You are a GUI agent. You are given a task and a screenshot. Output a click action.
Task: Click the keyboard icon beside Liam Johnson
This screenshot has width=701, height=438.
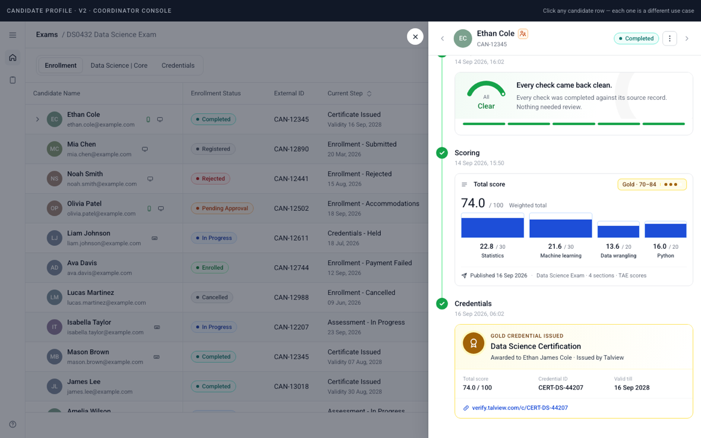[155, 238]
